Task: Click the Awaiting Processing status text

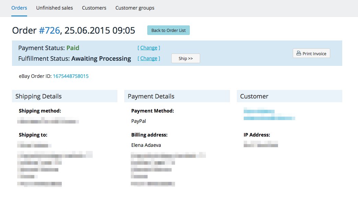Action: [101, 59]
